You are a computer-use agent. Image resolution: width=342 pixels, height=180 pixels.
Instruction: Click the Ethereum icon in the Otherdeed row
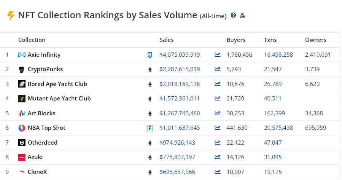150,143
